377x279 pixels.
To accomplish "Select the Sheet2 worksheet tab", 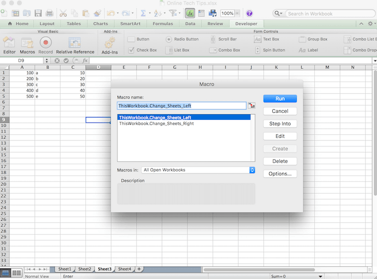I will pos(84,269).
